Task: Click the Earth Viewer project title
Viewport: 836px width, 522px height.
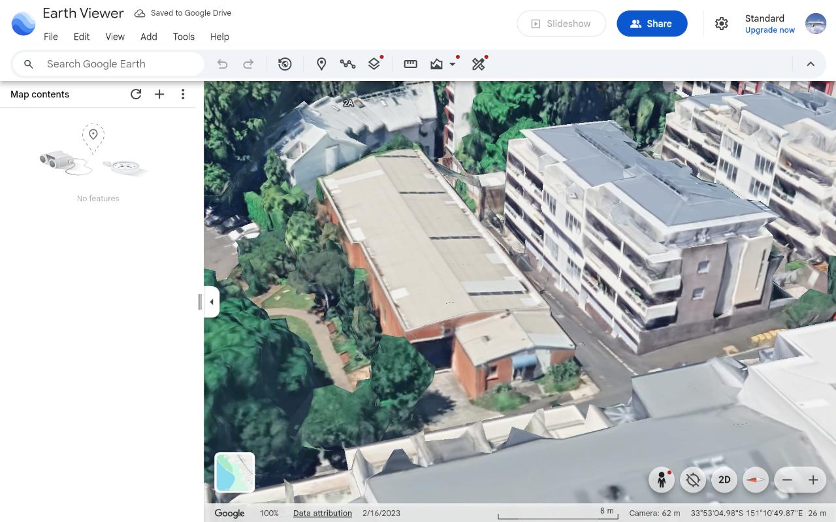Action: (83, 13)
